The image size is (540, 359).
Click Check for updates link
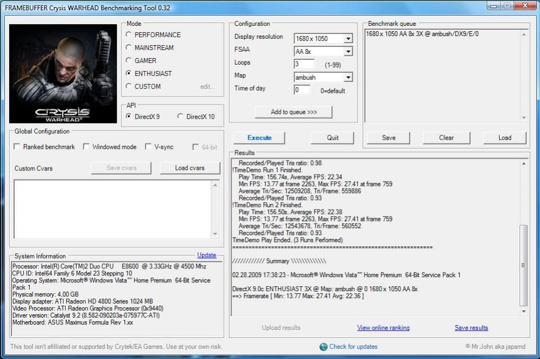pos(353,347)
